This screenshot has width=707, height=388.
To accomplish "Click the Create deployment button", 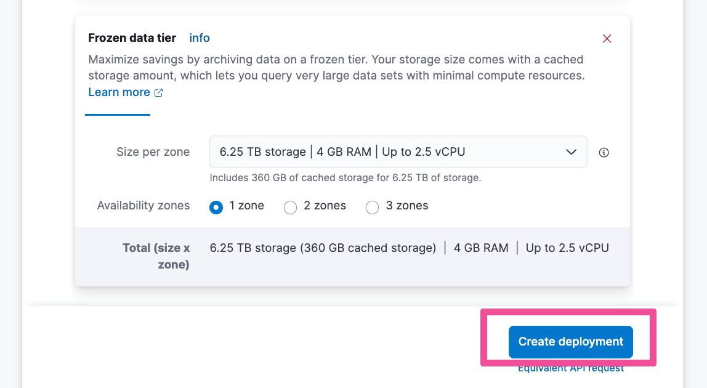I will pyautogui.click(x=571, y=342).
